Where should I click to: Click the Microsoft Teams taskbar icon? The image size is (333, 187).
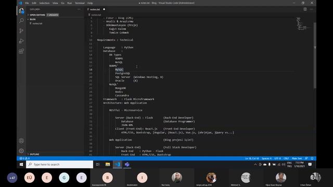point(127,164)
